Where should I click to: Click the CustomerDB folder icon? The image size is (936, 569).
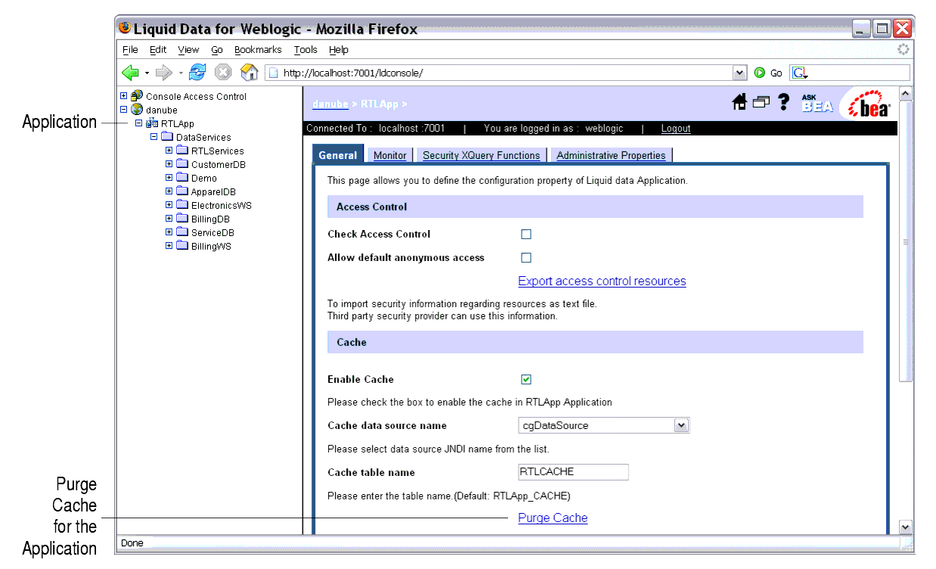tap(182, 164)
